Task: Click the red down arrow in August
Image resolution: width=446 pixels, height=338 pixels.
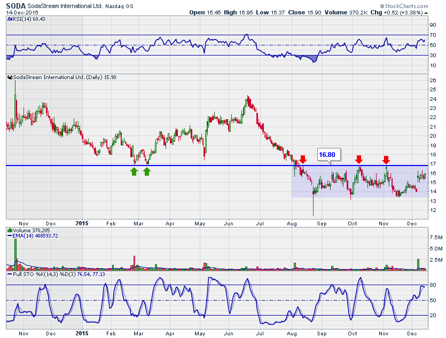Action: [303, 159]
